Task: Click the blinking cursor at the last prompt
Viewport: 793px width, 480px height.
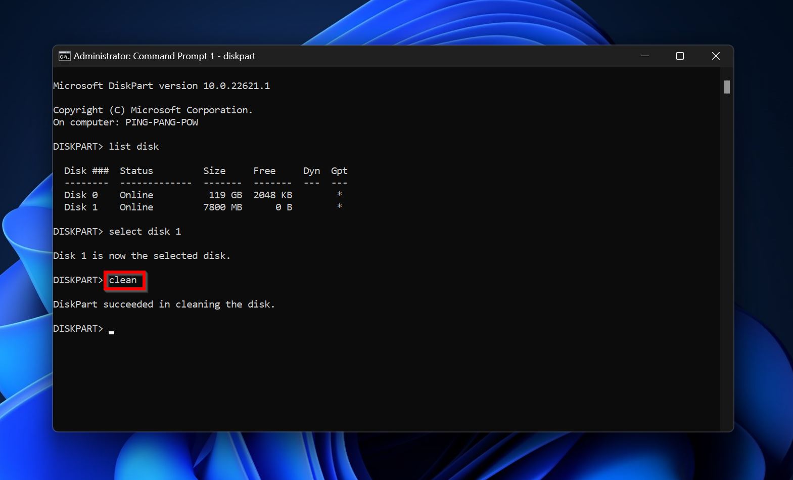Action: tap(111, 332)
